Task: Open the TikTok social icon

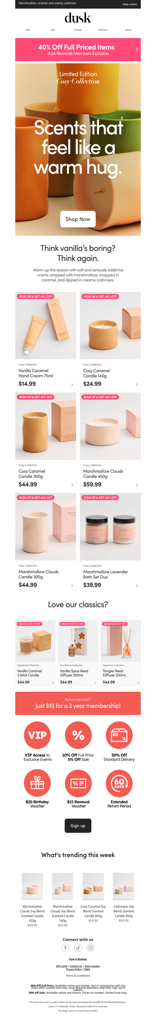Action: [x=78, y=948]
